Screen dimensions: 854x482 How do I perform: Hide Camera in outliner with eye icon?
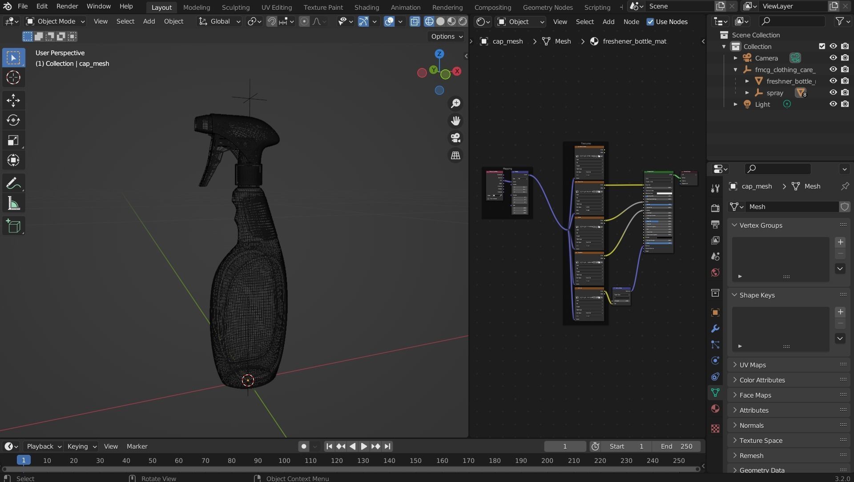[833, 58]
